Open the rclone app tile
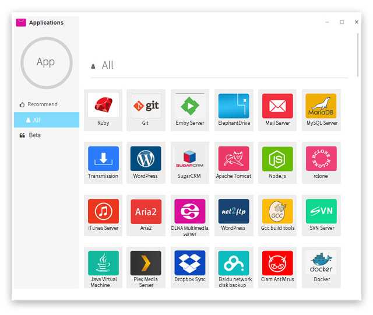This screenshot has height=315, width=373. (321, 159)
